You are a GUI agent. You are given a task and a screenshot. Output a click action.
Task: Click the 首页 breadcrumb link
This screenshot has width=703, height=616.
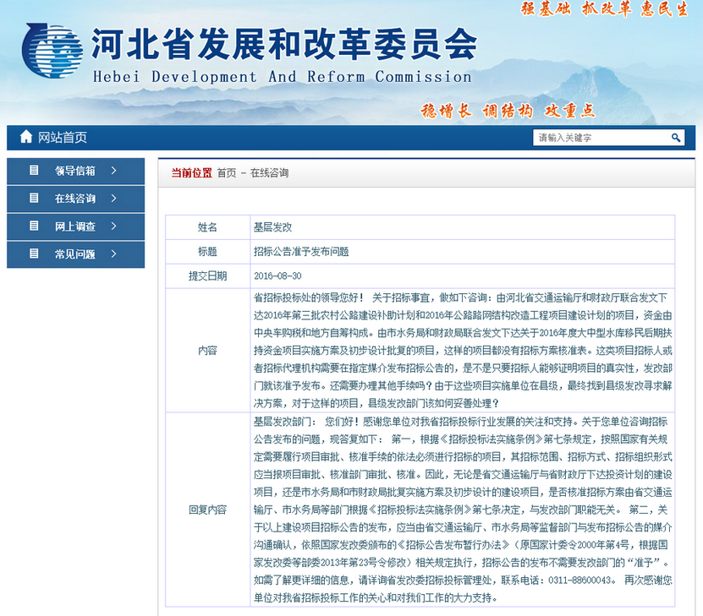[227, 173]
